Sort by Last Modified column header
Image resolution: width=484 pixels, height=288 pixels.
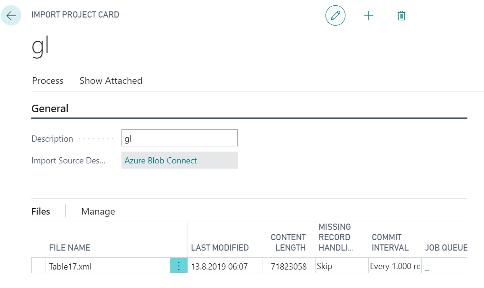tap(220, 247)
